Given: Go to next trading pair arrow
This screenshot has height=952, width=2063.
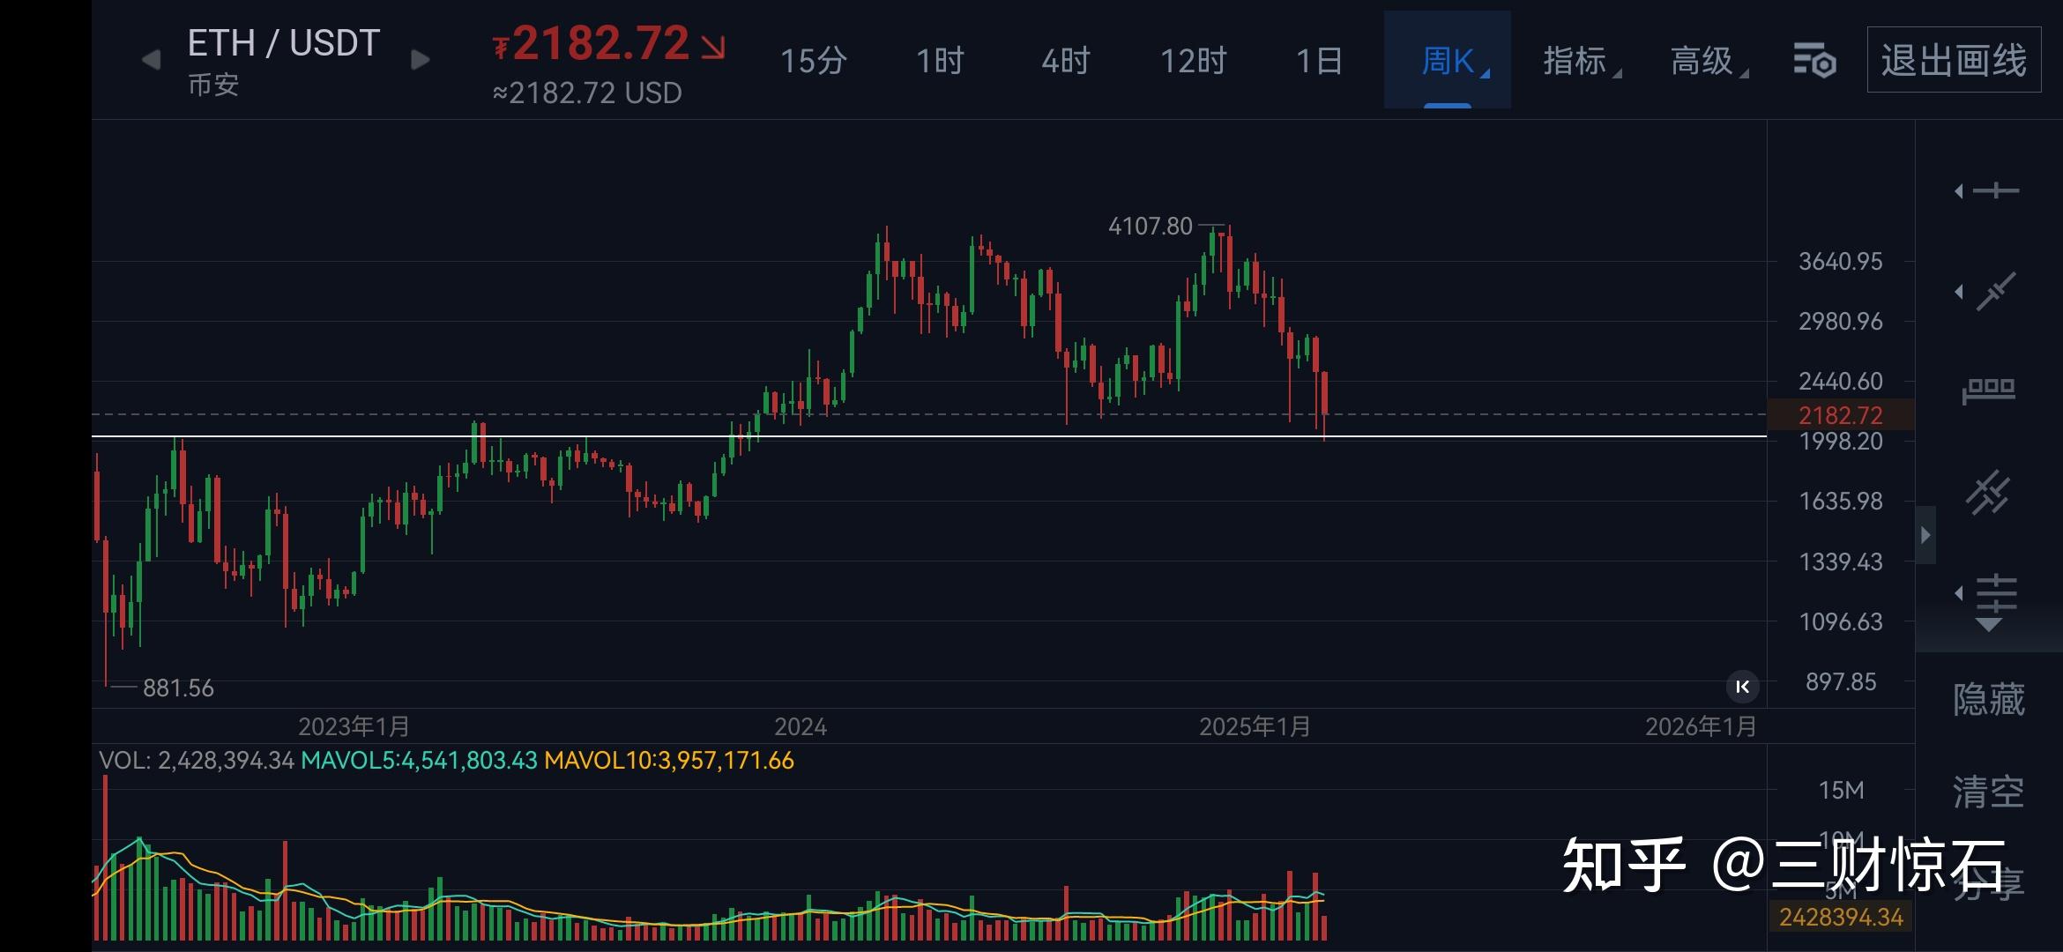Looking at the screenshot, I should pyautogui.click(x=421, y=60).
